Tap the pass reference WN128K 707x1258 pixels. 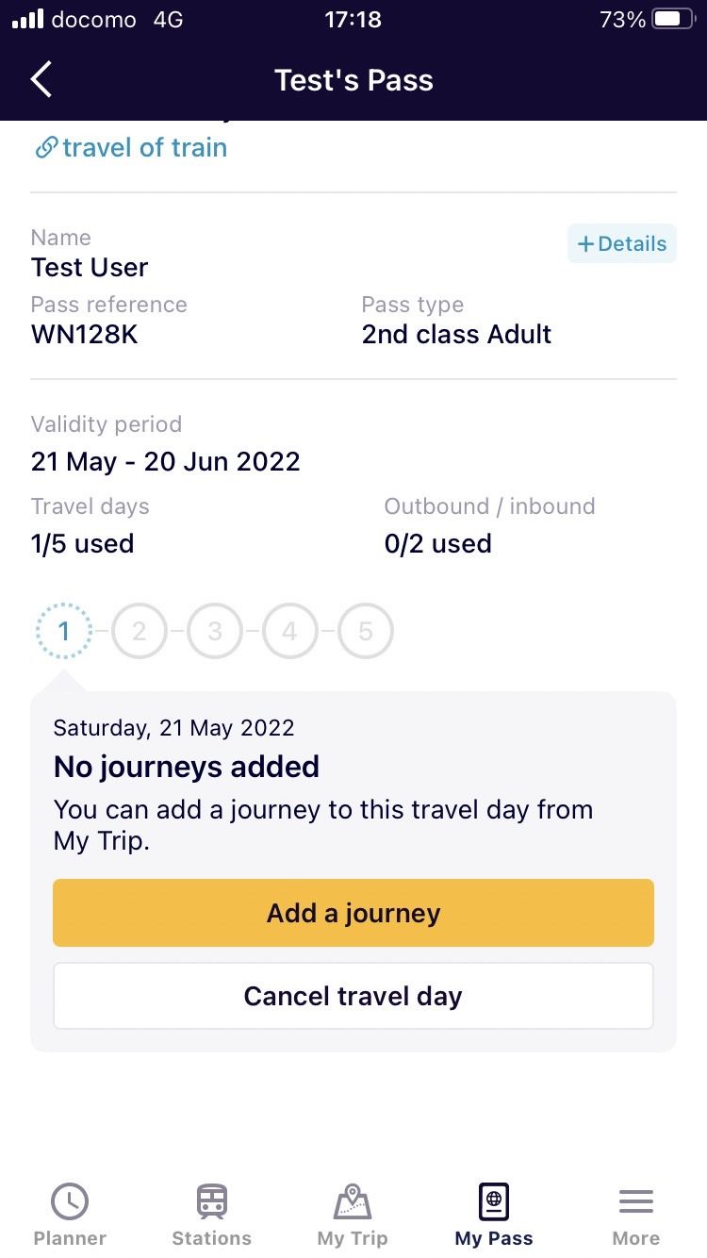tap(85, 334)
